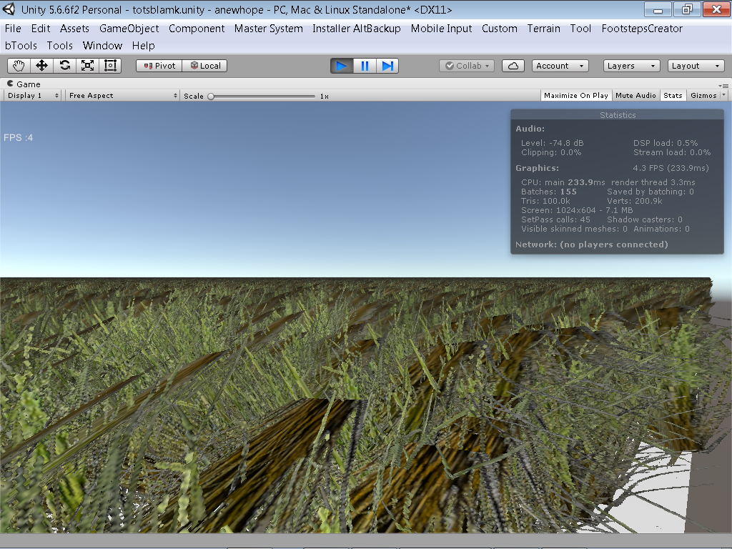Click the Pause button
The image size is (732, 549).
(365, 65)
